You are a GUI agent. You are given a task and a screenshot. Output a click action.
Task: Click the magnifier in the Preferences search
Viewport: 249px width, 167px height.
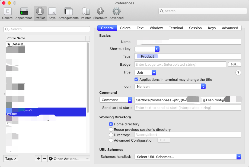click(162, 11)
